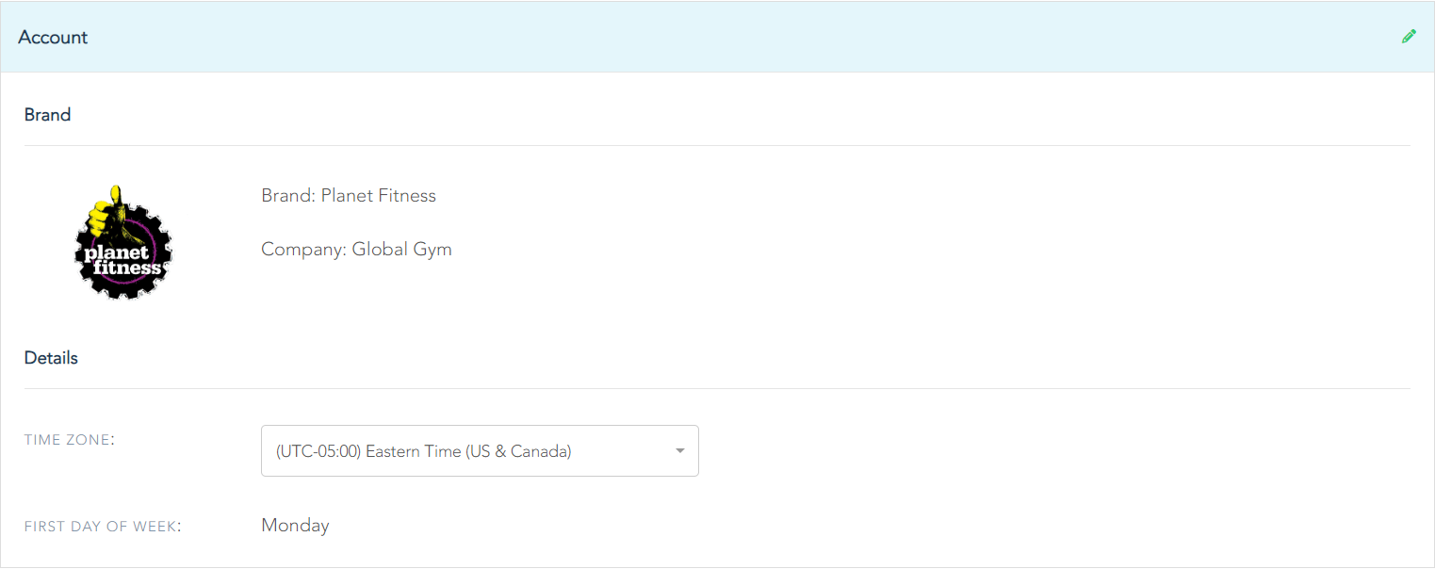Click the Account header title
The image size is (1435, 569).
pos(53,37)
